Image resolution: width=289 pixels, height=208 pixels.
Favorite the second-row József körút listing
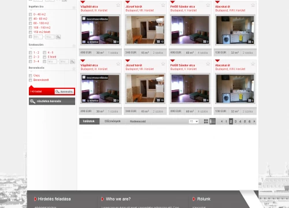[163, 64]
